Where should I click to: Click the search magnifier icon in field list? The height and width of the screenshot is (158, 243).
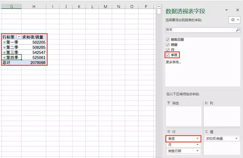click(237, 30)
